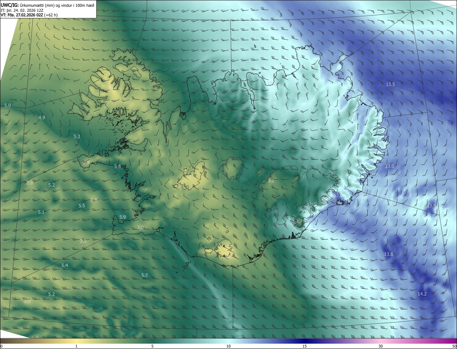Pick the 3.7 value label
457x349 pixels.
click(x=299, y=222)
